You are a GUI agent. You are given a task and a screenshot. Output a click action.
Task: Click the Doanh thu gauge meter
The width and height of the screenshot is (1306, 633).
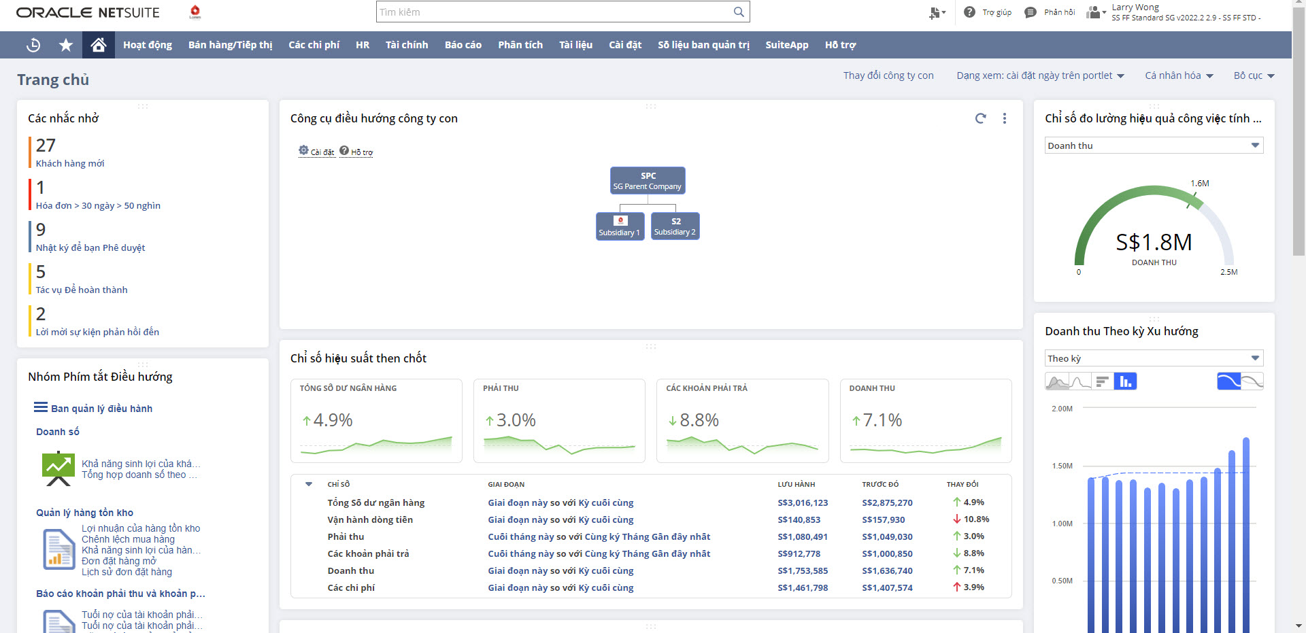[1154, 228]
